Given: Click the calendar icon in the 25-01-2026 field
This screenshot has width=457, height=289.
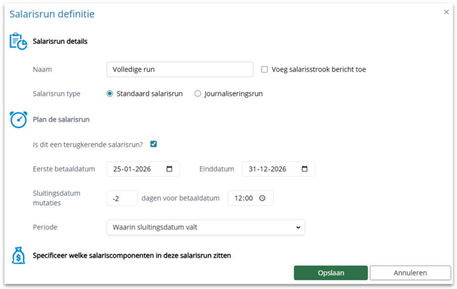Looking at the screenshot, I should click(170, 168).
